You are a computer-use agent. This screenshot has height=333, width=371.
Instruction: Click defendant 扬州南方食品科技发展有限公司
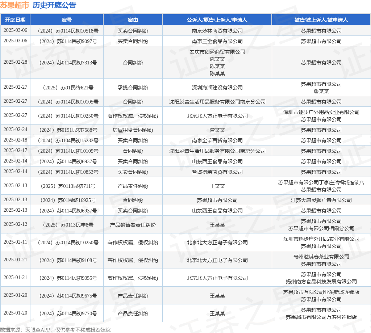coord(321,282)
